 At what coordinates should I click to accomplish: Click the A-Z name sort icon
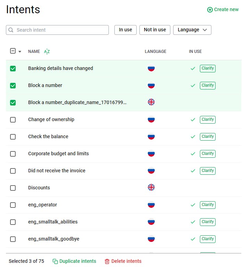click(x=47, y=52)
